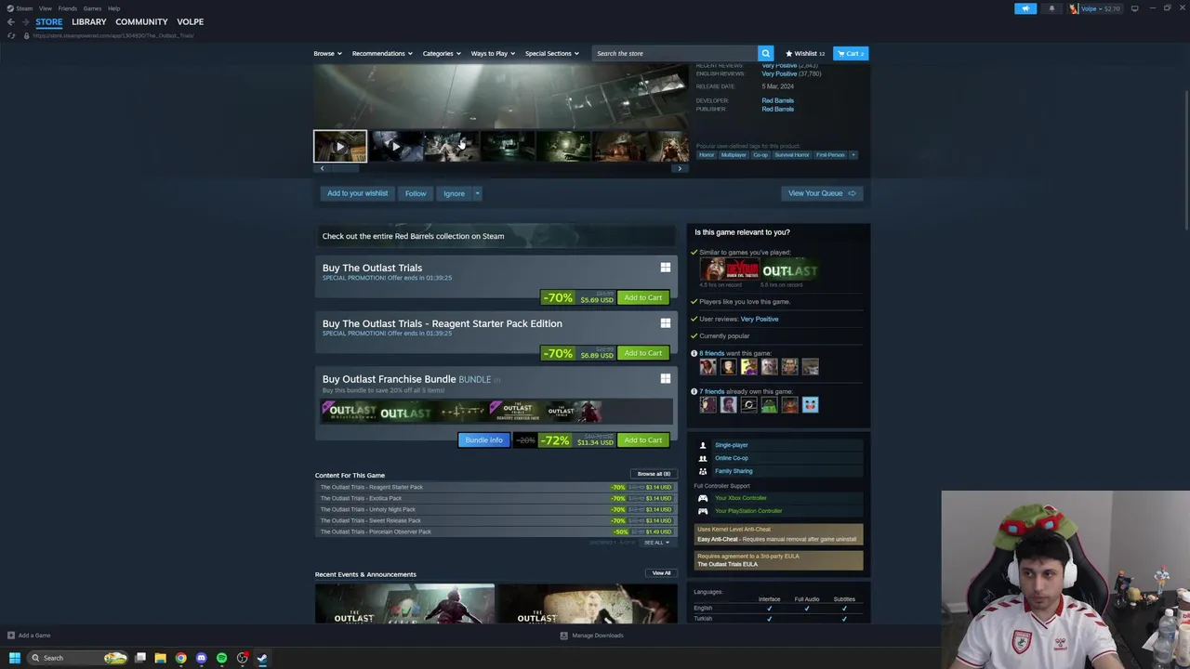Viewport: 1190px width, 669px height.
Task: Click the Steam back navigation arrow
Action: coord(11,21)
